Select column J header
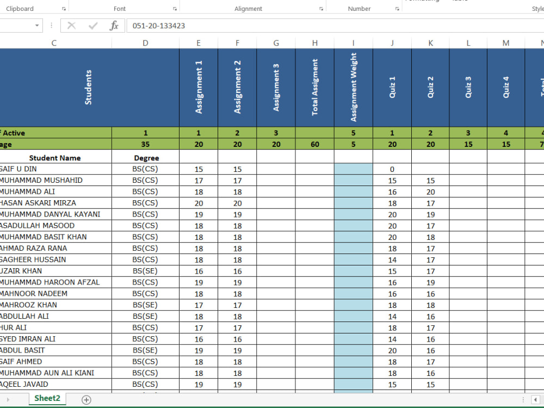The image size is (544, 408). point(392,43)
